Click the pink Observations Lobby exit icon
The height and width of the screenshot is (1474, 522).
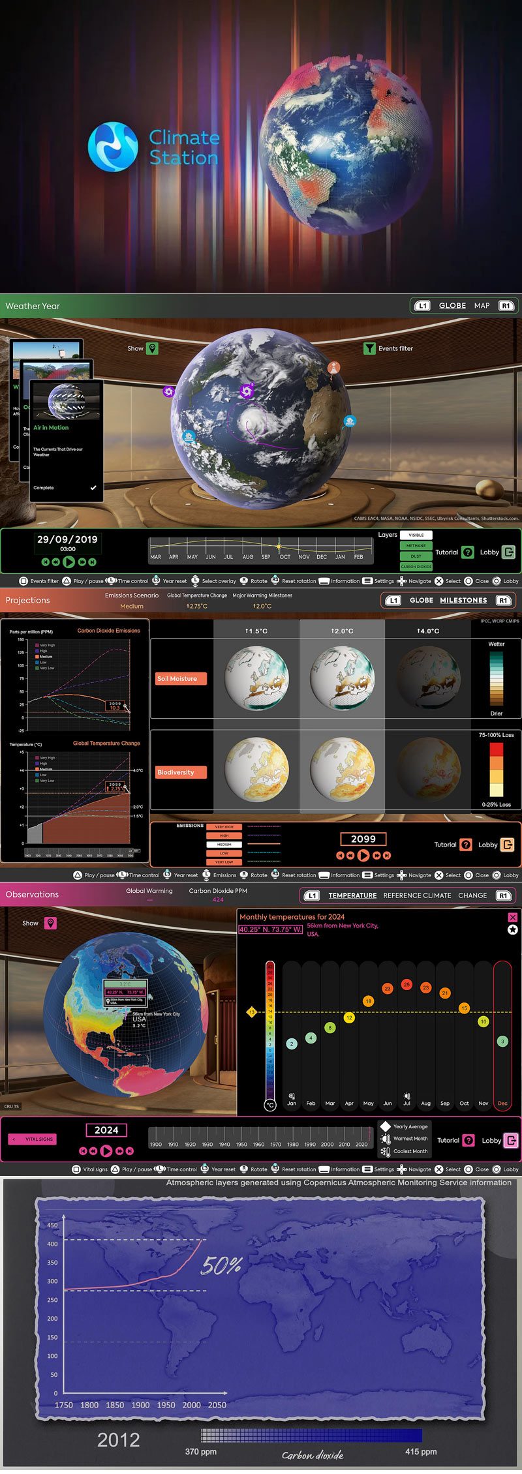click(512, 1140)
